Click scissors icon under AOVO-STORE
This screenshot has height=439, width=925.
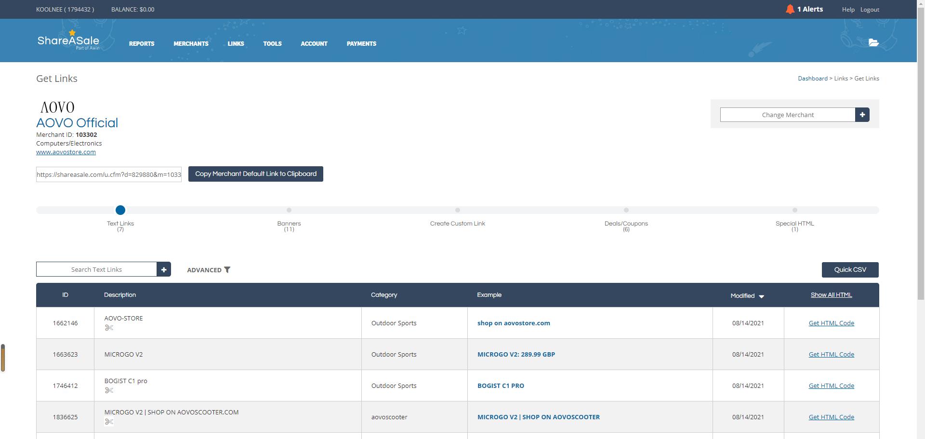[109, 328]
